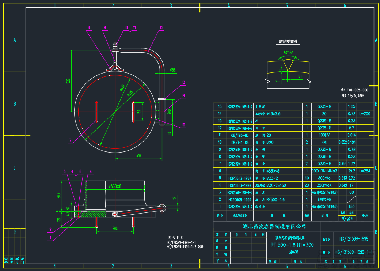Select the magenta callout number 7
Image resolution: width=380 pixels, height=271 pixels.
click(x=70, y=140)
